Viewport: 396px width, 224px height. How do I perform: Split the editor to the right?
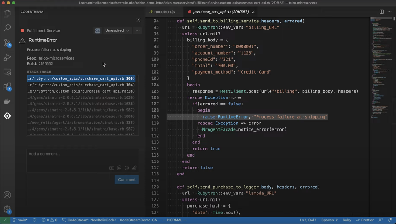(x=381, y=11)
